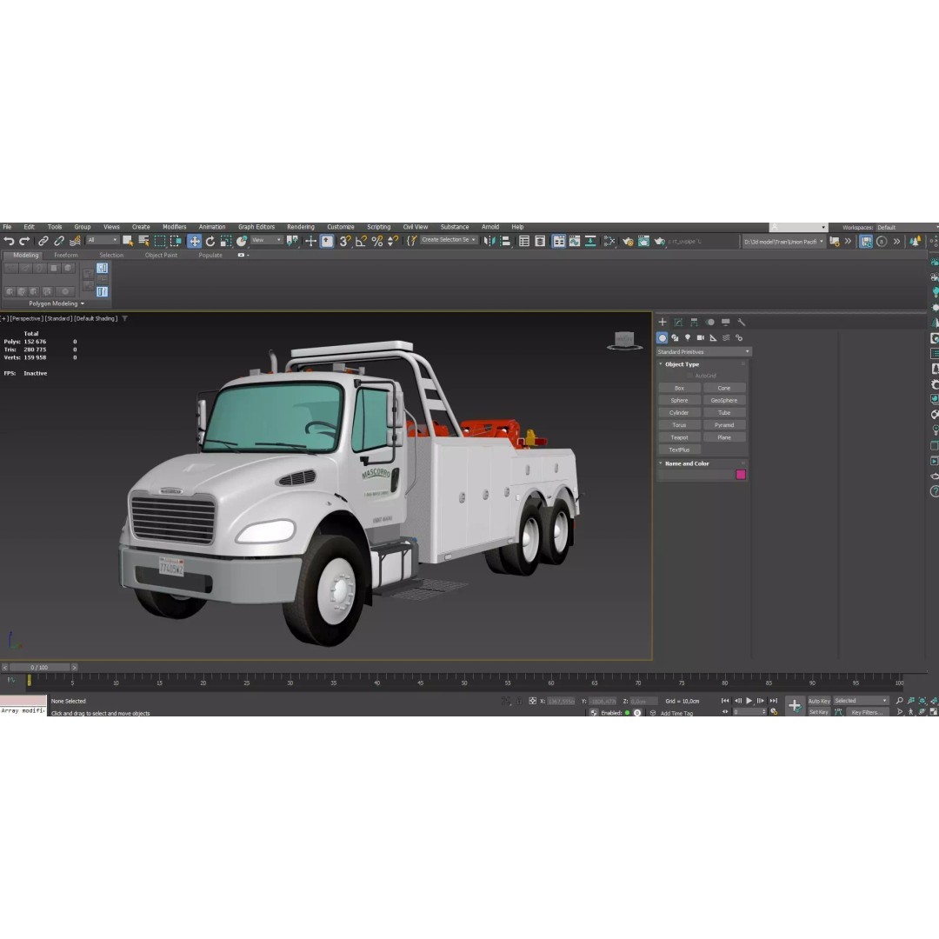This screenshot has width=939, height=939.
Task: Select the Unlink Selection tool
Action: (x=59, y=242)
